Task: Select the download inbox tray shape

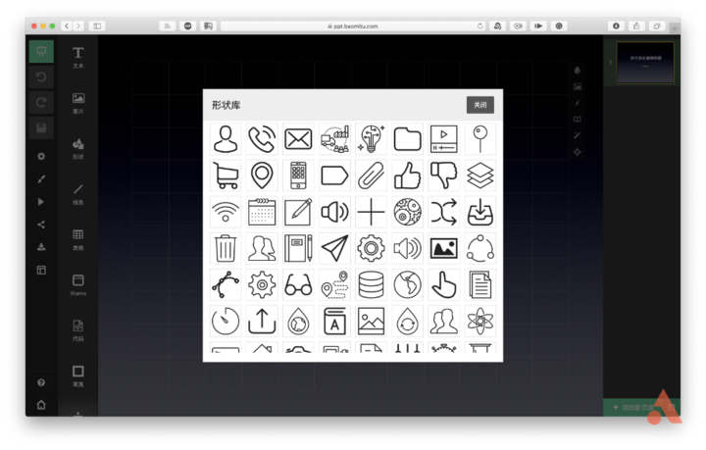Action: click(x=479, y=212)
